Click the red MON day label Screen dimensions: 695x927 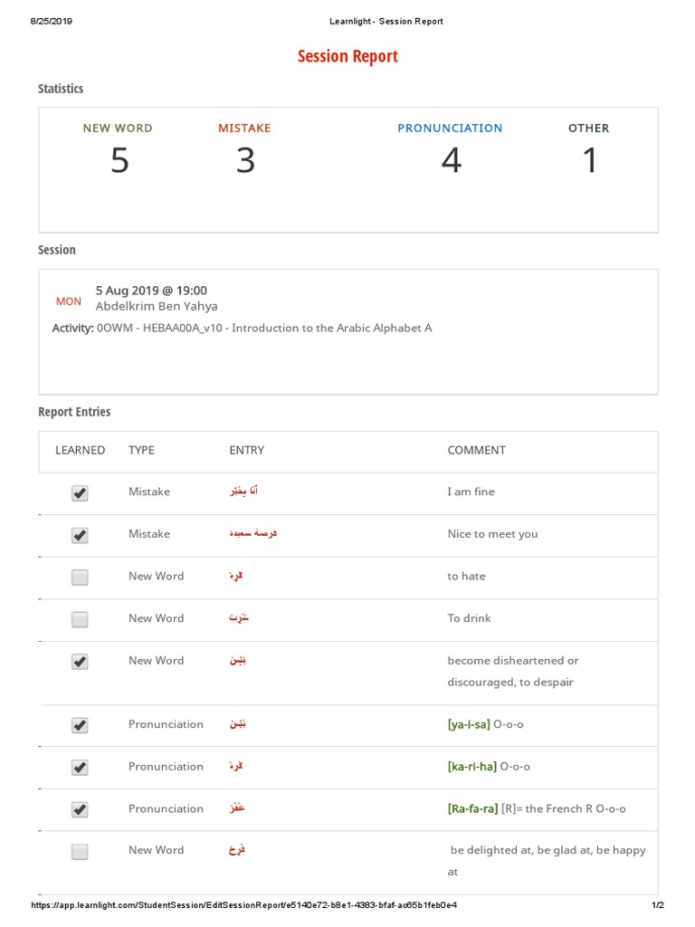(x=69, y=301)
